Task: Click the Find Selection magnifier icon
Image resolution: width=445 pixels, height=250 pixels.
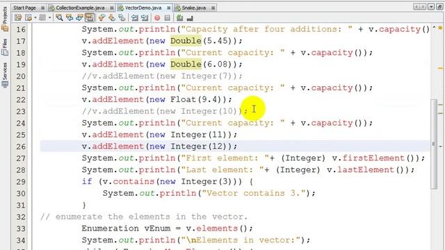Action: pyautogui.click(x=59, y=18)
